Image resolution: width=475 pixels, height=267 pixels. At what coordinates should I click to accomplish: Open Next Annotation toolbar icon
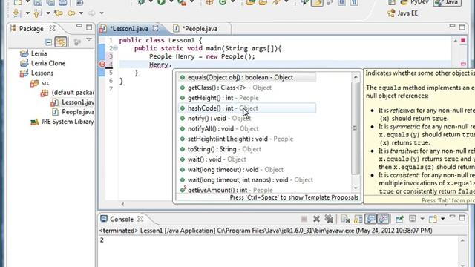(x=16, y=13)
